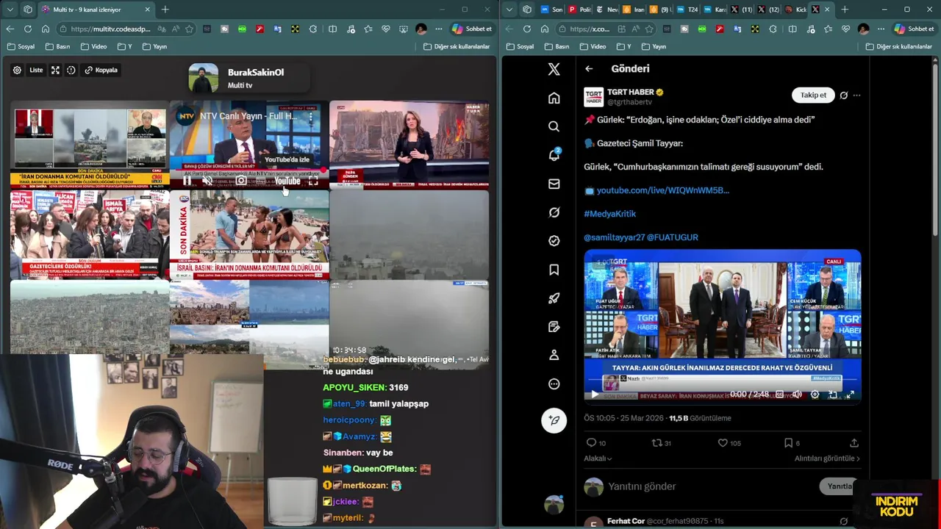The height and width of the screenshot is (529, 941).
Task: Open Basın bookmarks folder in right browser
Action: (x=557, y=46)
